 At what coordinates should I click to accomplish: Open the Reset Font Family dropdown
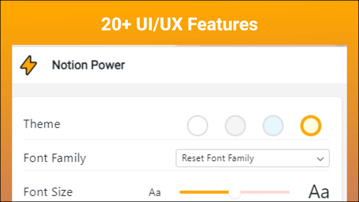pos(248,158)
